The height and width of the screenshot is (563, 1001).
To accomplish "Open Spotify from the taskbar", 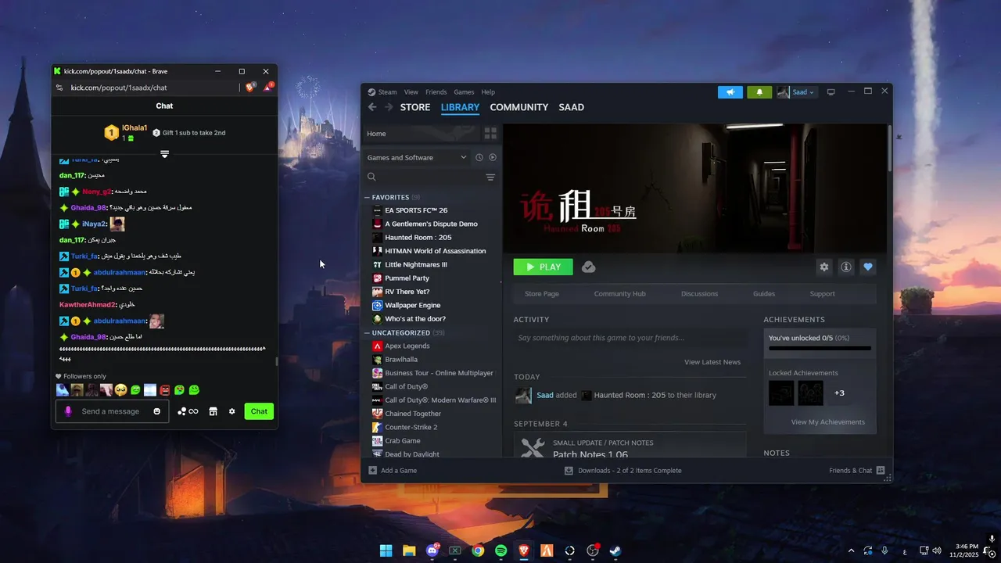I will coord(500,550).
